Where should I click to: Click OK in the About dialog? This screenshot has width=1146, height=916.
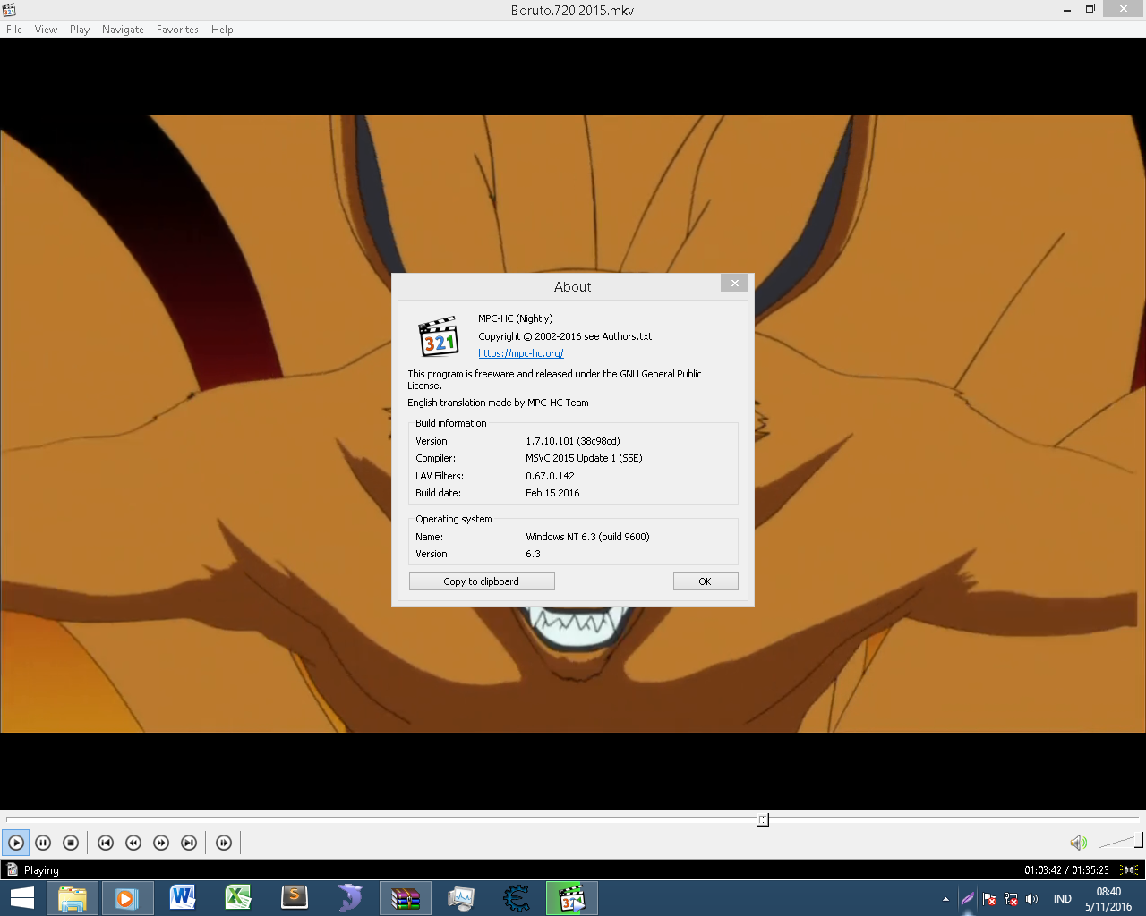coord(706,581)
